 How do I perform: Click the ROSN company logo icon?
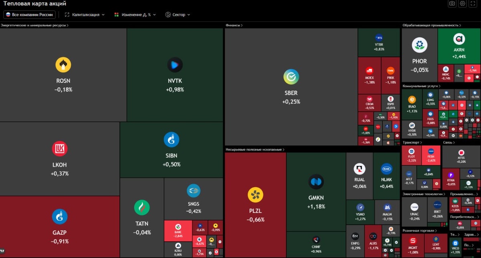tap(63, 65)
